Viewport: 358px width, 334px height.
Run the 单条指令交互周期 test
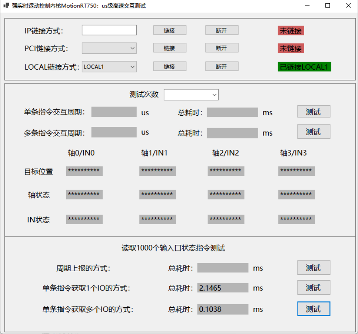[x=313, y=111]
